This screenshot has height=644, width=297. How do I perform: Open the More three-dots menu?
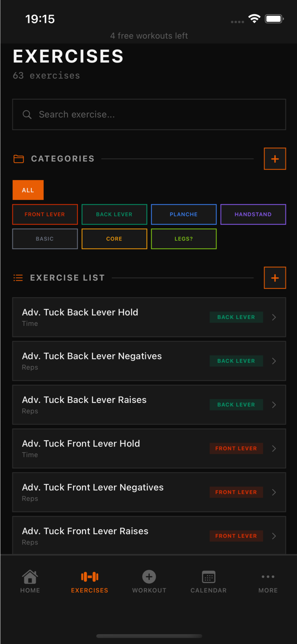(x=268, y=577)
